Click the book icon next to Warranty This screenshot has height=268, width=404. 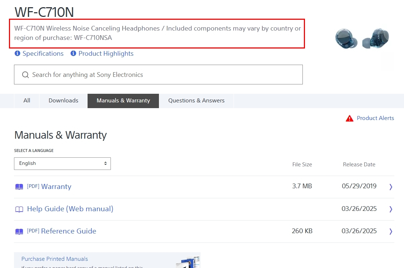coord(19,187)
